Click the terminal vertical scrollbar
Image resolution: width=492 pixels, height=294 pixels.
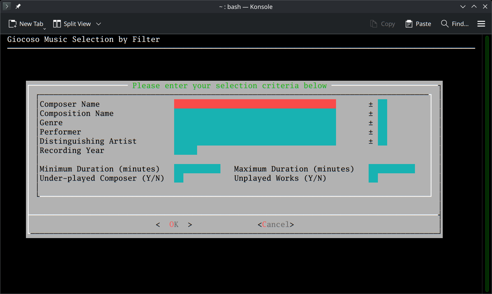(488, 163)
